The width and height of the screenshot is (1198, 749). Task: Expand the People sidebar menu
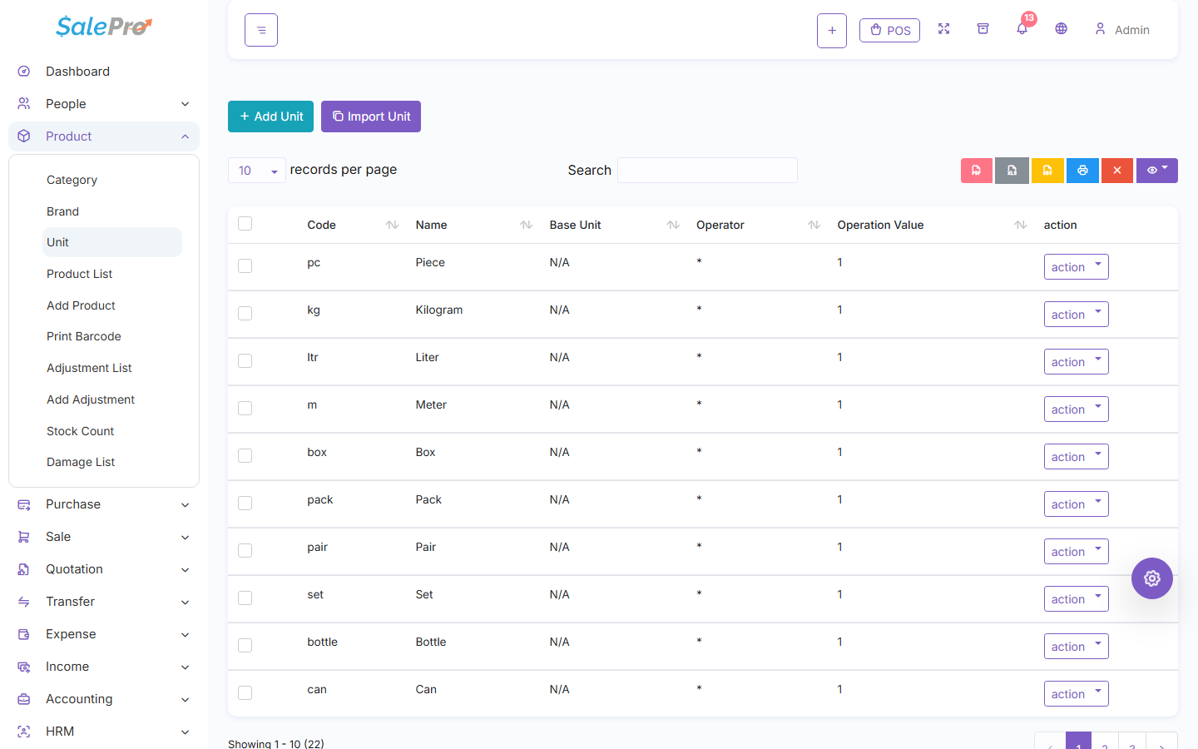104,104
